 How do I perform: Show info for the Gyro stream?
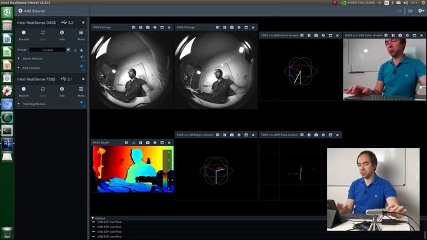(x=239, y=135)
